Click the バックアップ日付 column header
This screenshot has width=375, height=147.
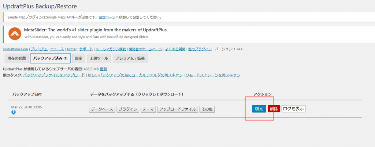(x=27, y=94)
